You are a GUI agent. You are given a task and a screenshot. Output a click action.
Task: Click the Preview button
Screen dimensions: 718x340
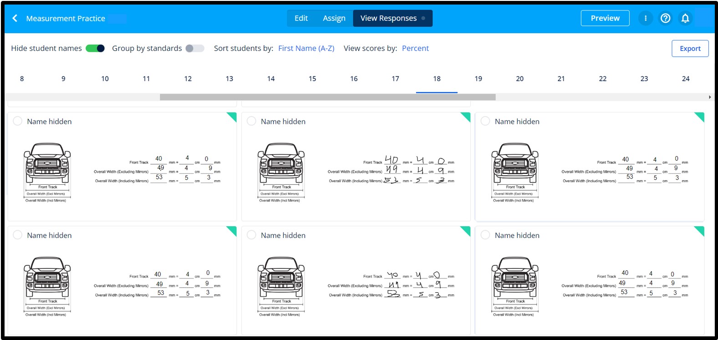(605, 18)
